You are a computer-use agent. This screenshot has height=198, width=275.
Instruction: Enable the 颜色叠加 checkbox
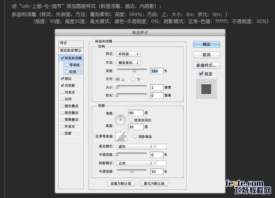click(x=62, y=106)
